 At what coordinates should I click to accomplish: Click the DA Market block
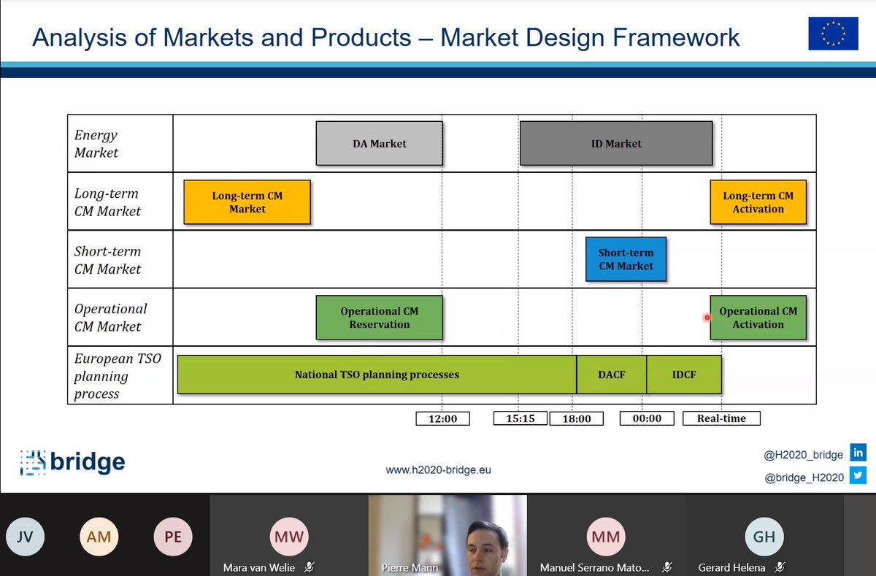pyautogui.click(x=379, y=143)
